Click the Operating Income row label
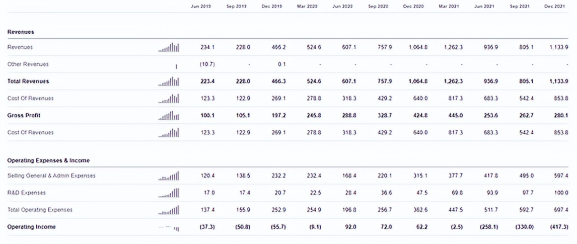577x244 pixels. tap(31, 227)
